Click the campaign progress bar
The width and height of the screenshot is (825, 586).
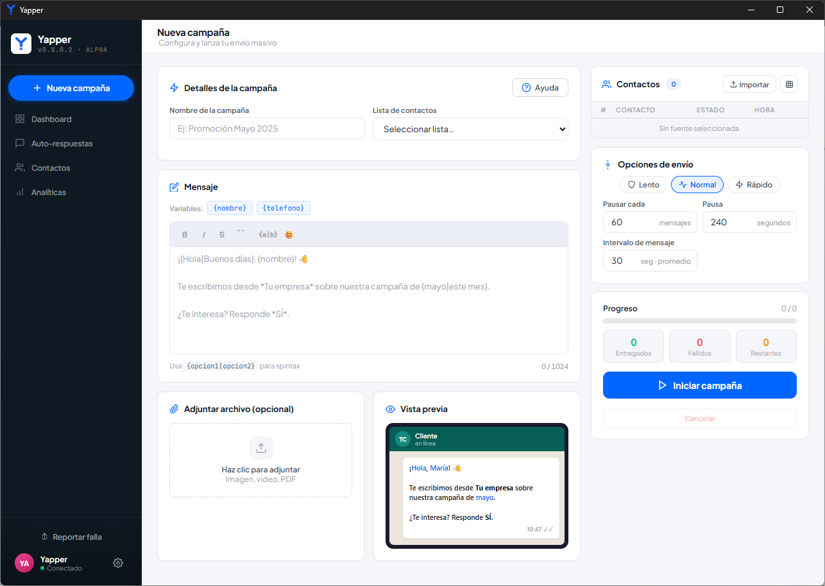point(700,321)
